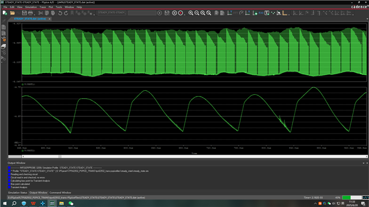Click the horizontal plot scrollbar track

pos(194,156)
